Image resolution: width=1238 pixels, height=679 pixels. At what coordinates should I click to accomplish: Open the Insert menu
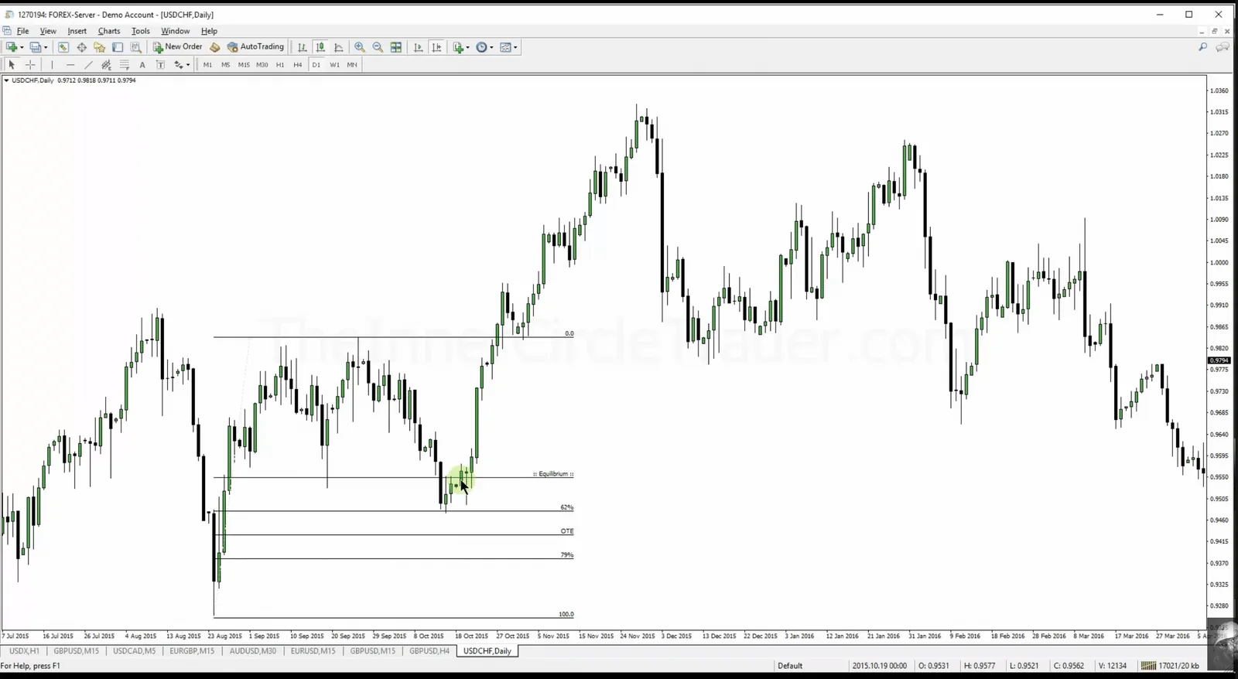[77, 31]
